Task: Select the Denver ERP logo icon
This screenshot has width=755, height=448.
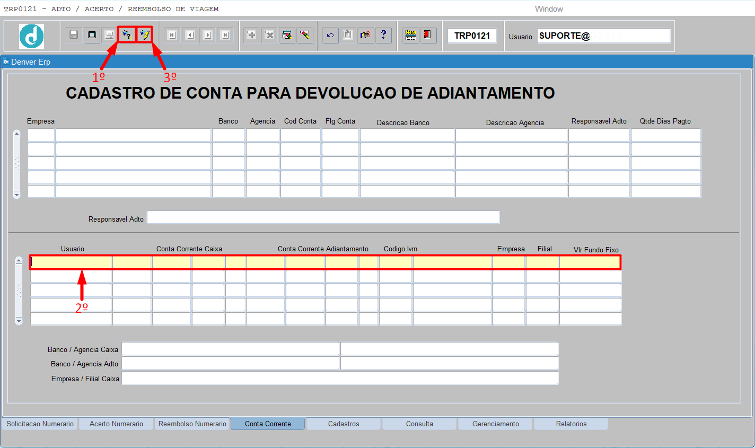Action: [31, 36]
